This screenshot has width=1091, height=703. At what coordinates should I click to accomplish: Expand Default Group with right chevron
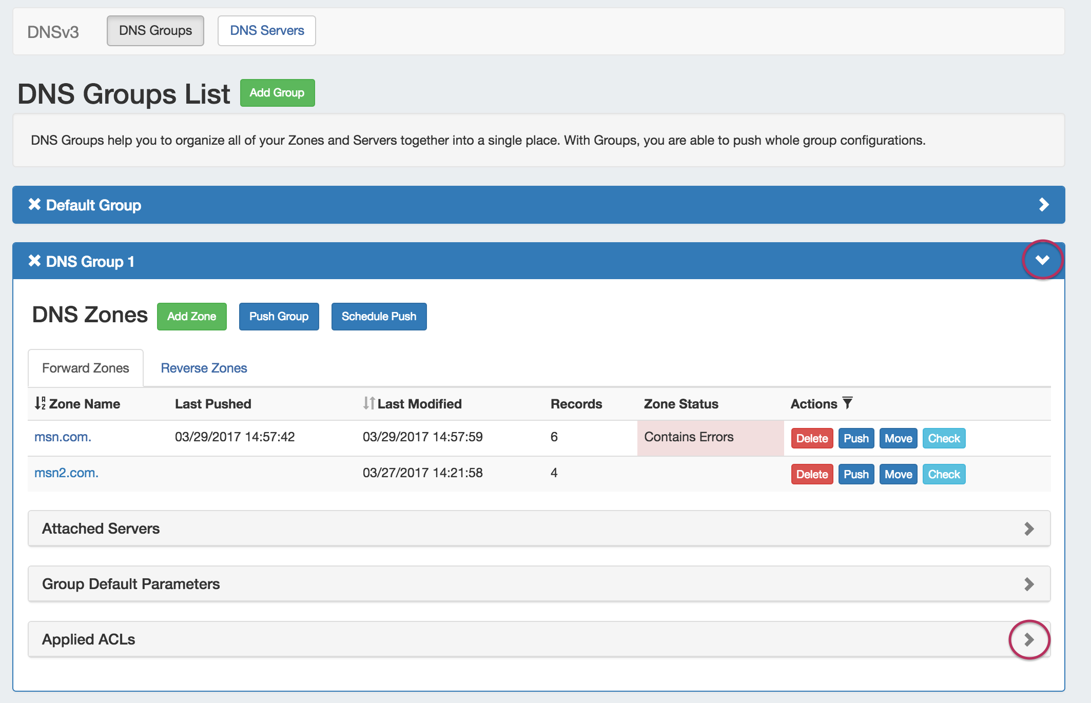[x=1043, y=205]
